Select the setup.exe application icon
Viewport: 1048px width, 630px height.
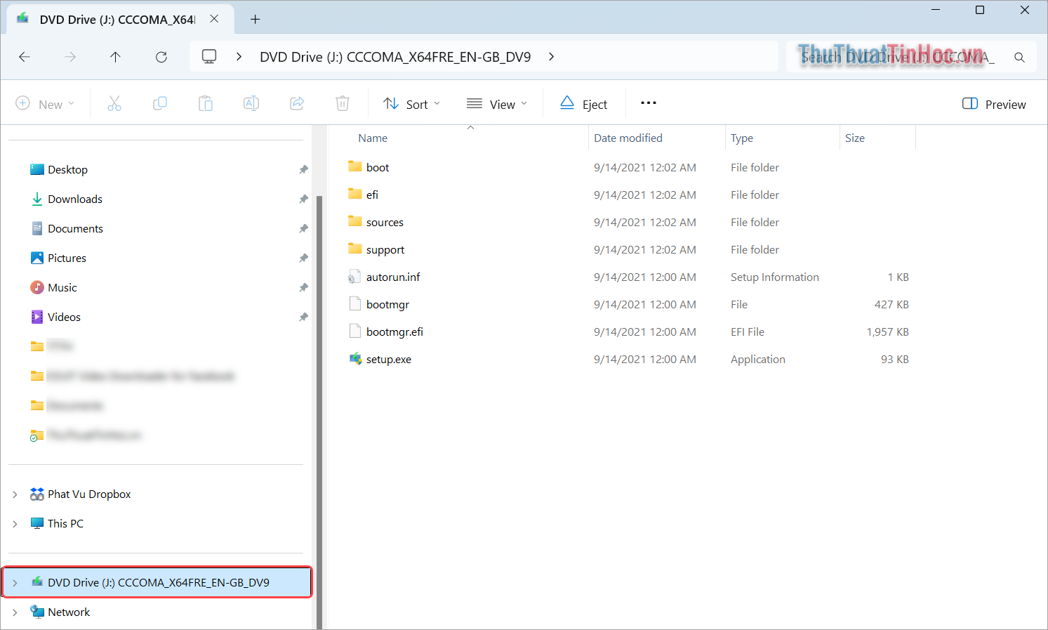pyautogui.click(x=355, y=359)
